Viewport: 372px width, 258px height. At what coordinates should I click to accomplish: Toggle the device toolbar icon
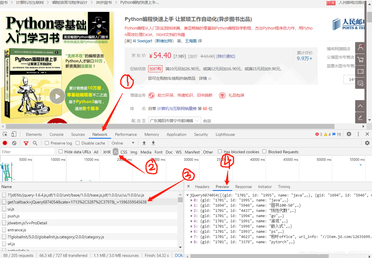pyautogui.click(x=14, y=134)
